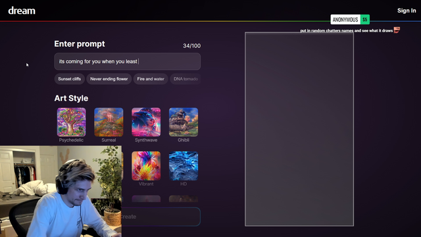Click the $5 donation amount badge
The width and height of the screenshot is (421, 237).
(365, 20)
